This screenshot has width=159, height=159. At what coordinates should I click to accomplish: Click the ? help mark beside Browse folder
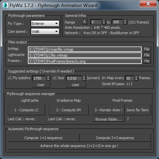[128, 119]
